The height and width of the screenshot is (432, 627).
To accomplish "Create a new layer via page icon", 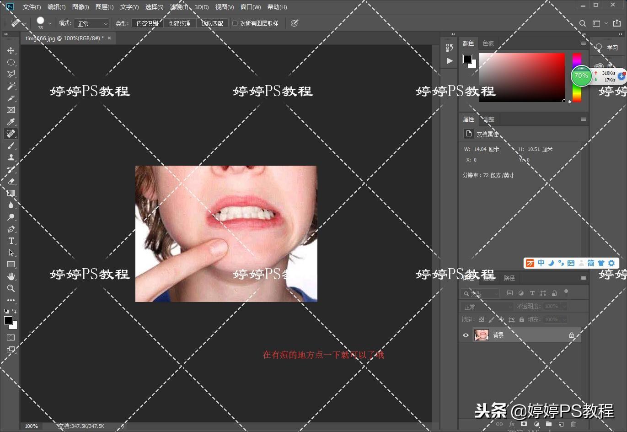I will click(x=561, y=424).
